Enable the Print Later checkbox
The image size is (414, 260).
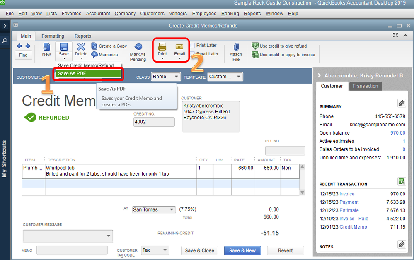tap(192, 46)
